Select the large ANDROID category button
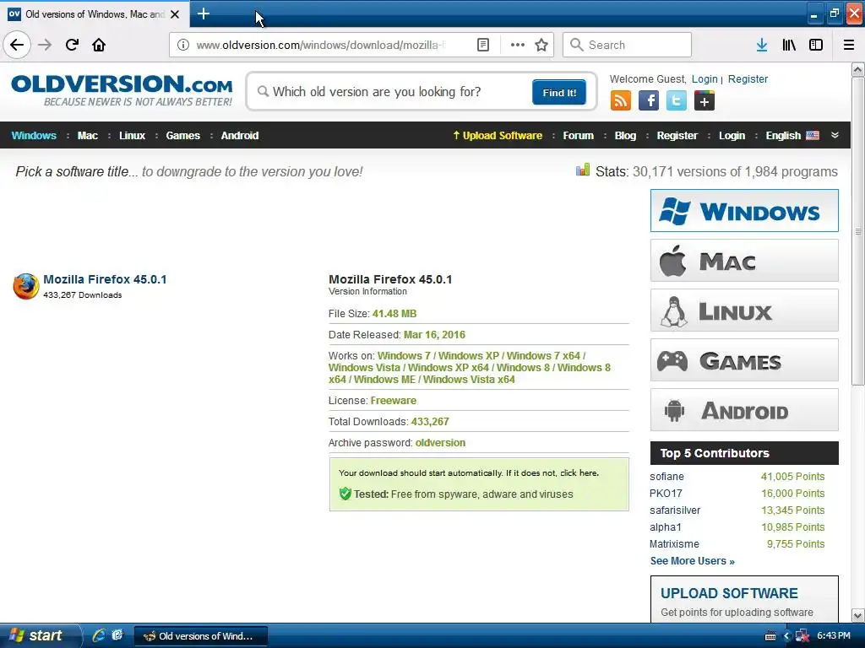 coord(744,410)
